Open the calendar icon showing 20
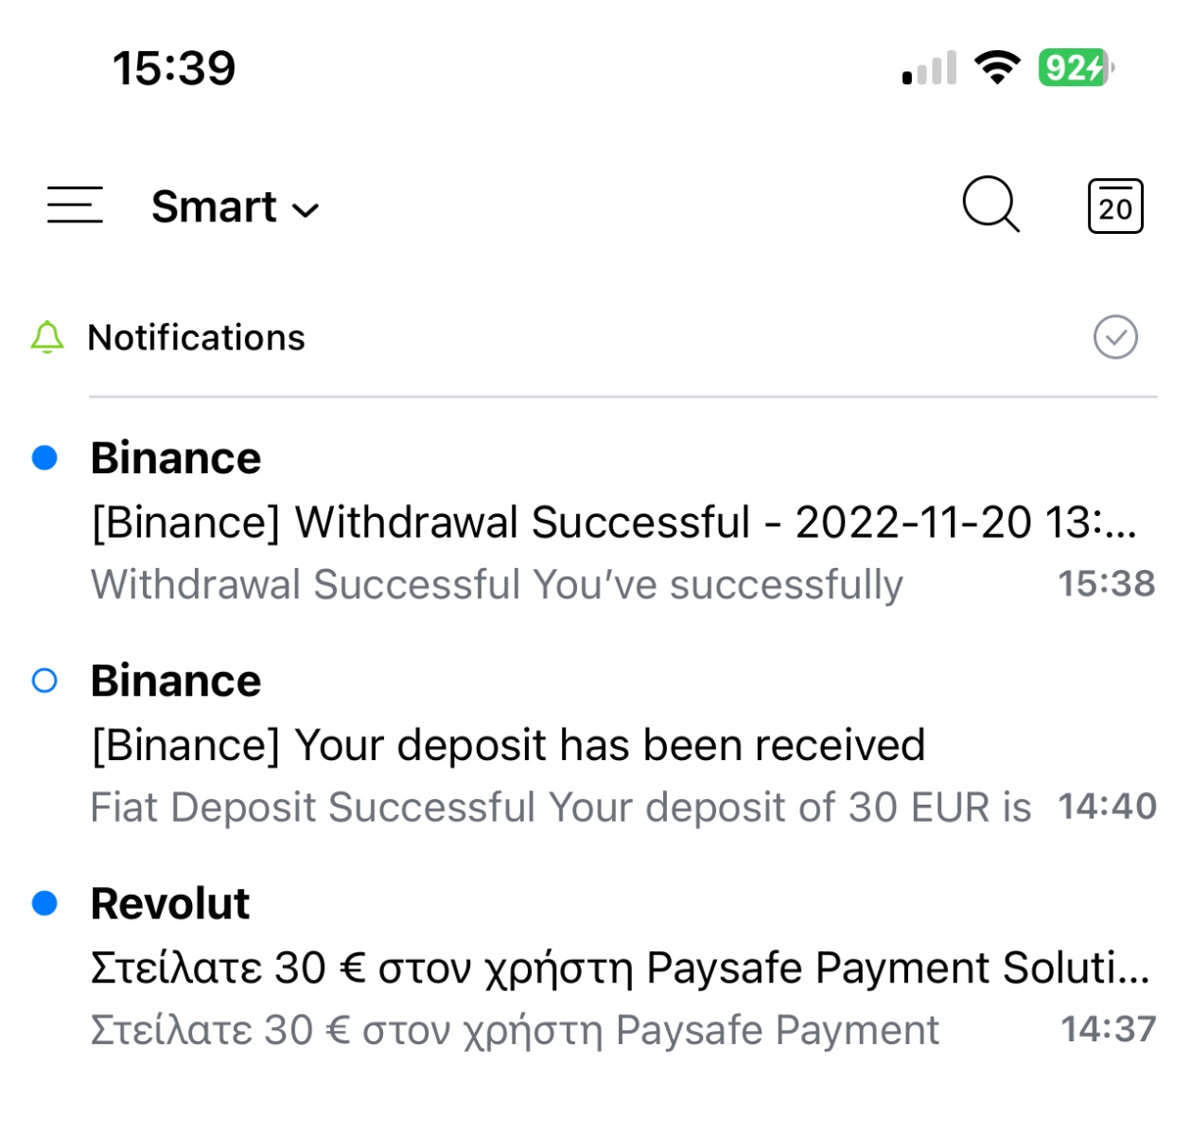 coord(1115,205)
